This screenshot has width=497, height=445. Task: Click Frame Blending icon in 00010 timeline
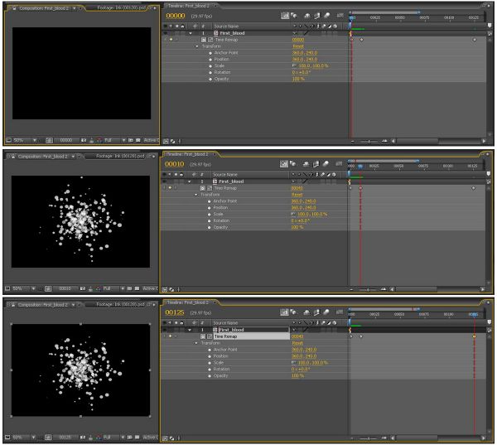click(316, 163)
